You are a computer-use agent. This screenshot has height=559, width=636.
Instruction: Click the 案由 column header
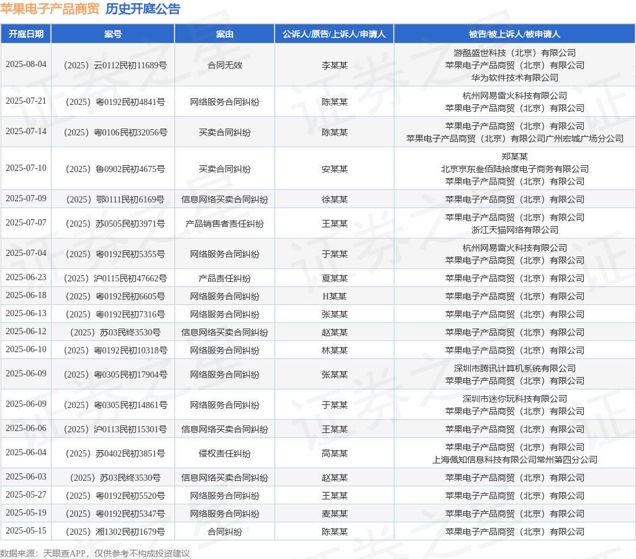pyautogui.click(x=225, y=34)
